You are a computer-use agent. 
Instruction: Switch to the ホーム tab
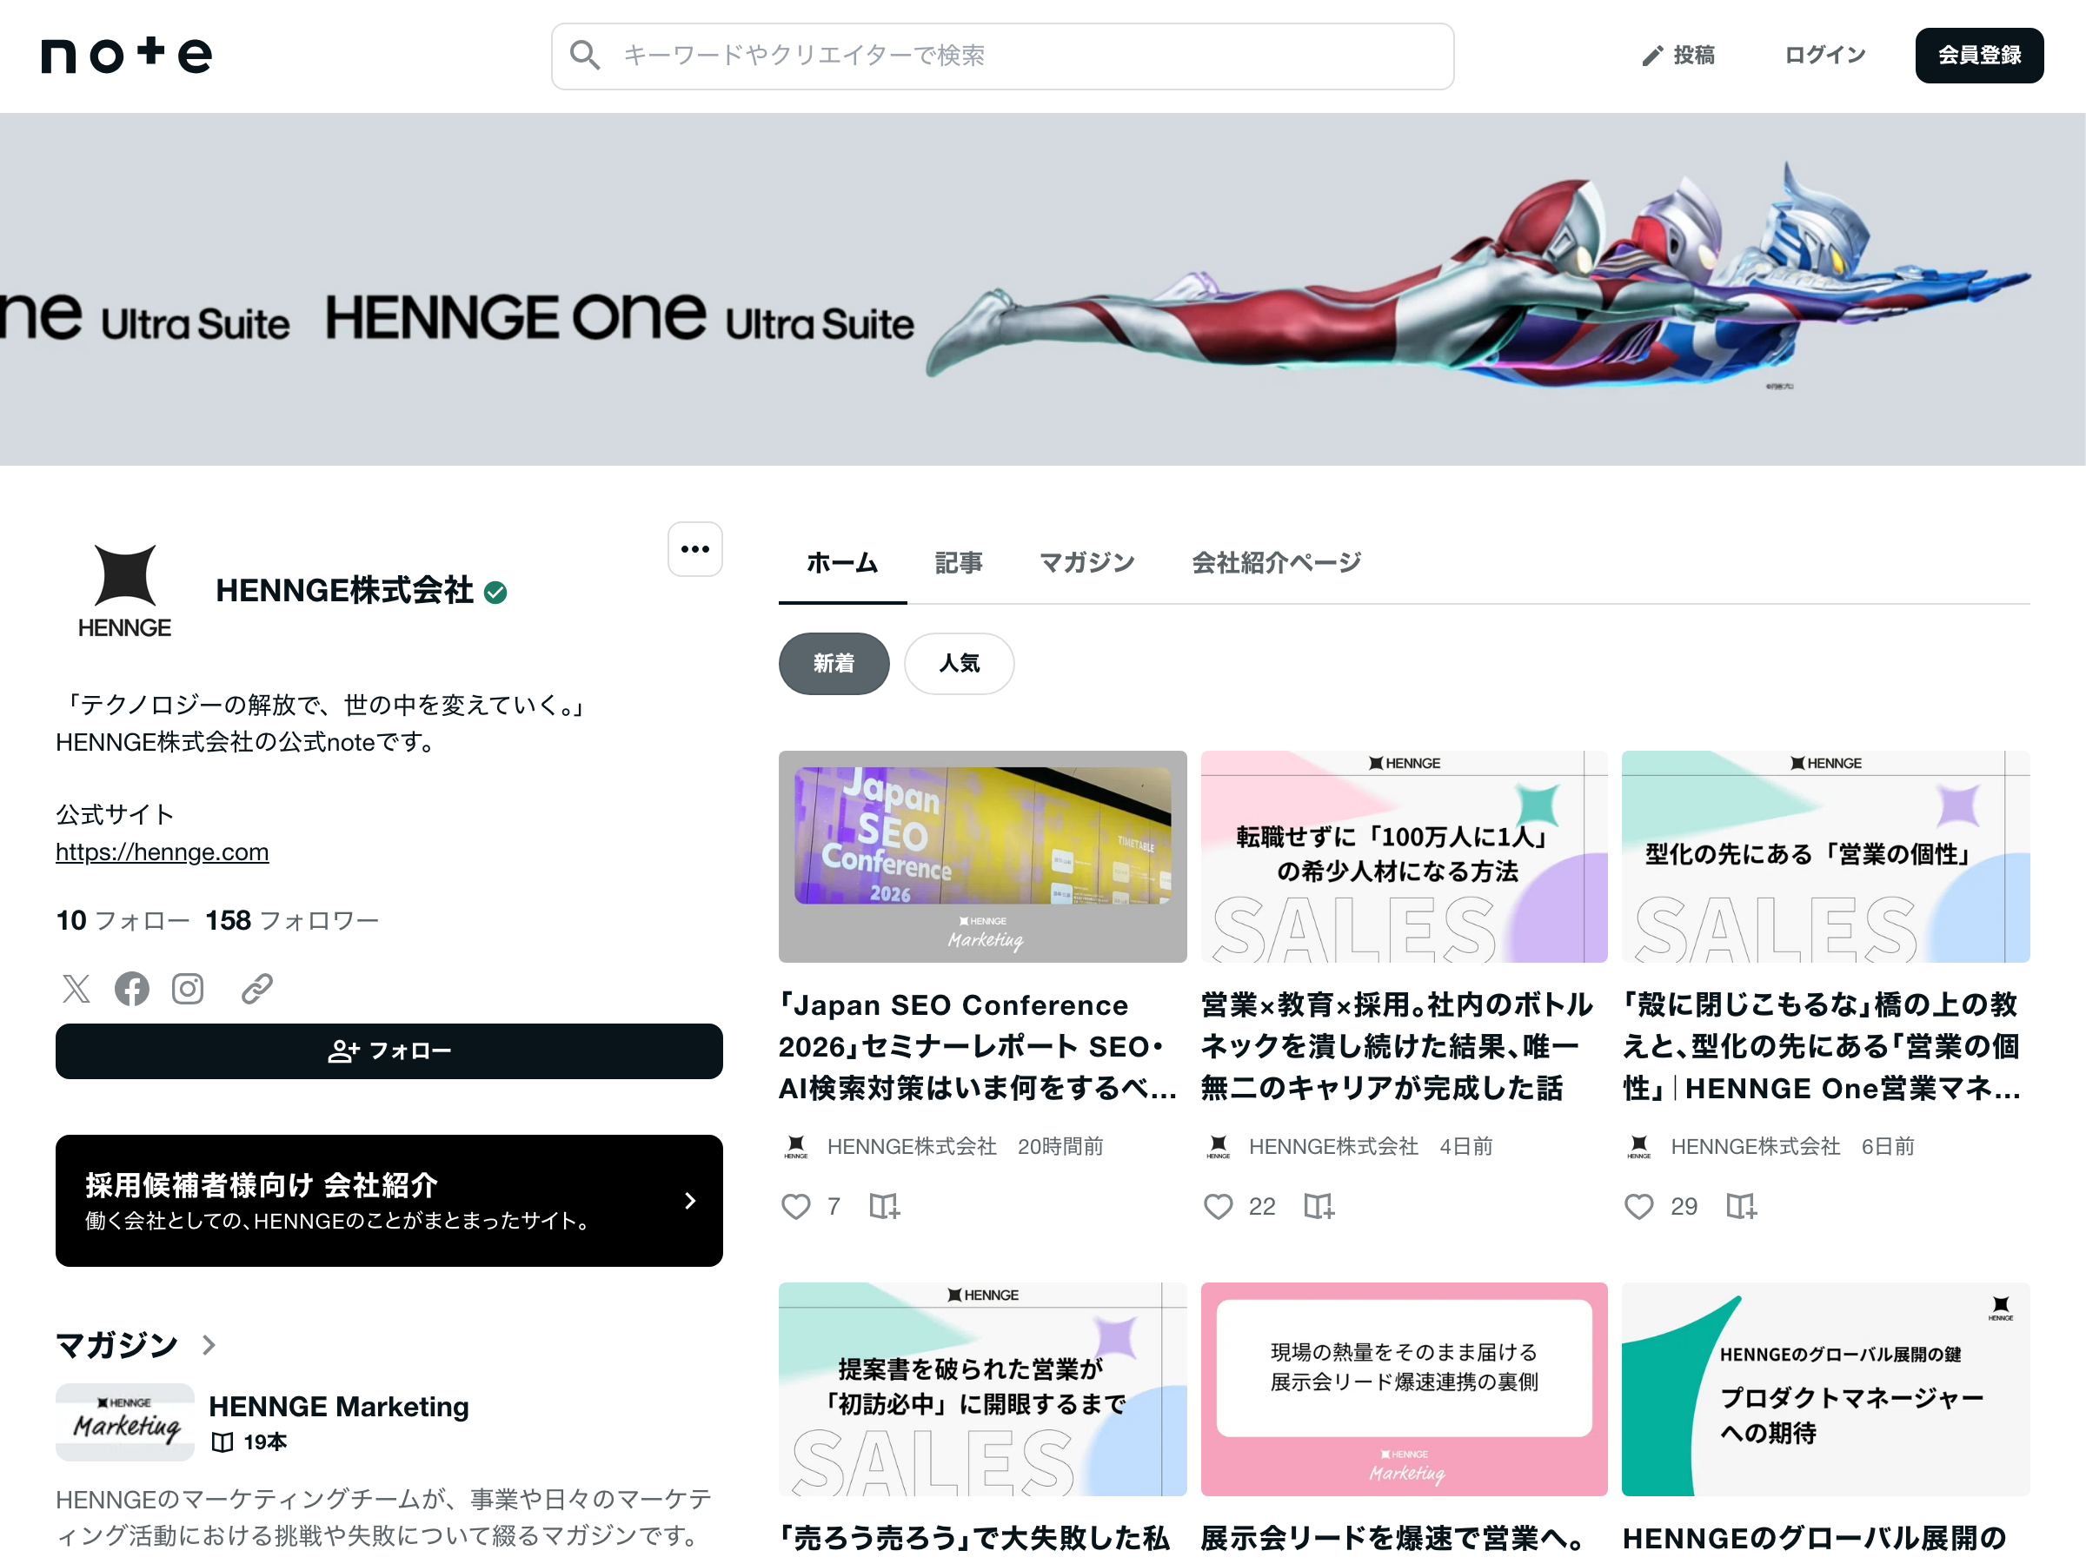tap(842, 563)
